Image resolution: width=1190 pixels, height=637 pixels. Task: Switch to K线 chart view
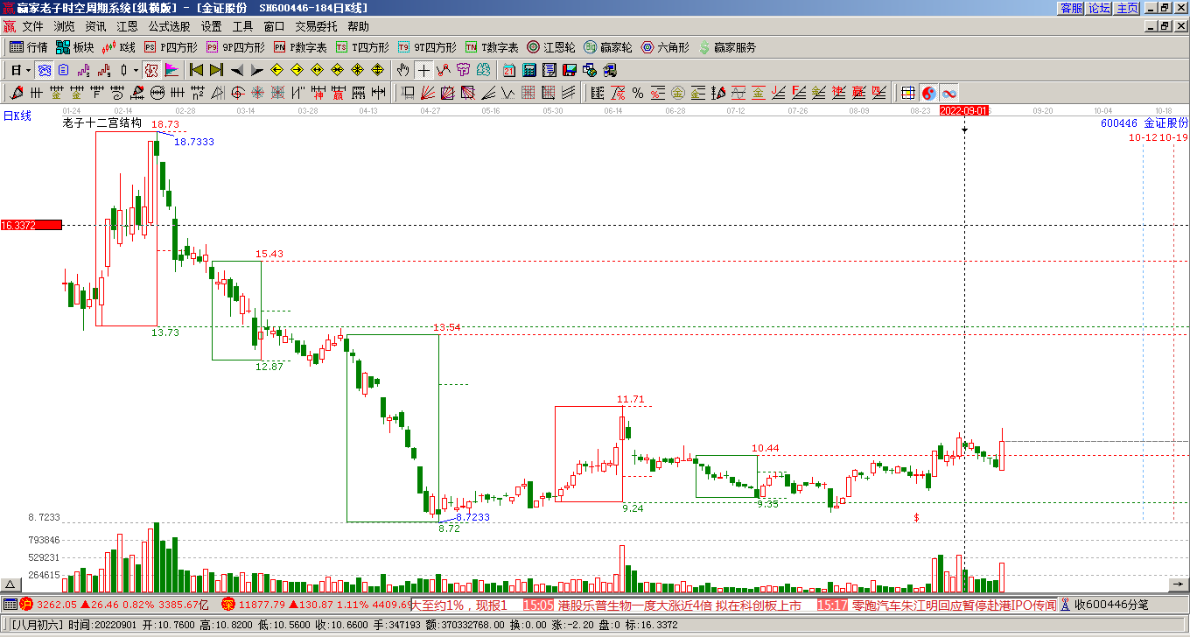(119, 47)
